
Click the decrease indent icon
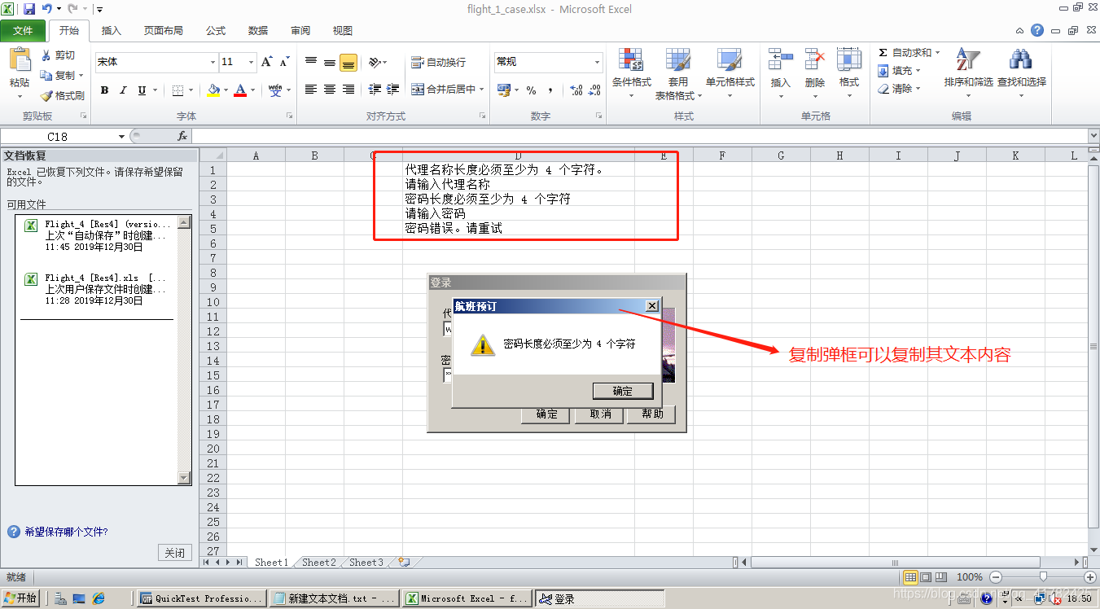[x=375, y=90]
